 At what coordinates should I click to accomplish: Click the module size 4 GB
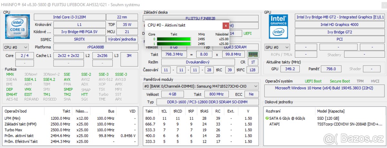tap(172, 94)
